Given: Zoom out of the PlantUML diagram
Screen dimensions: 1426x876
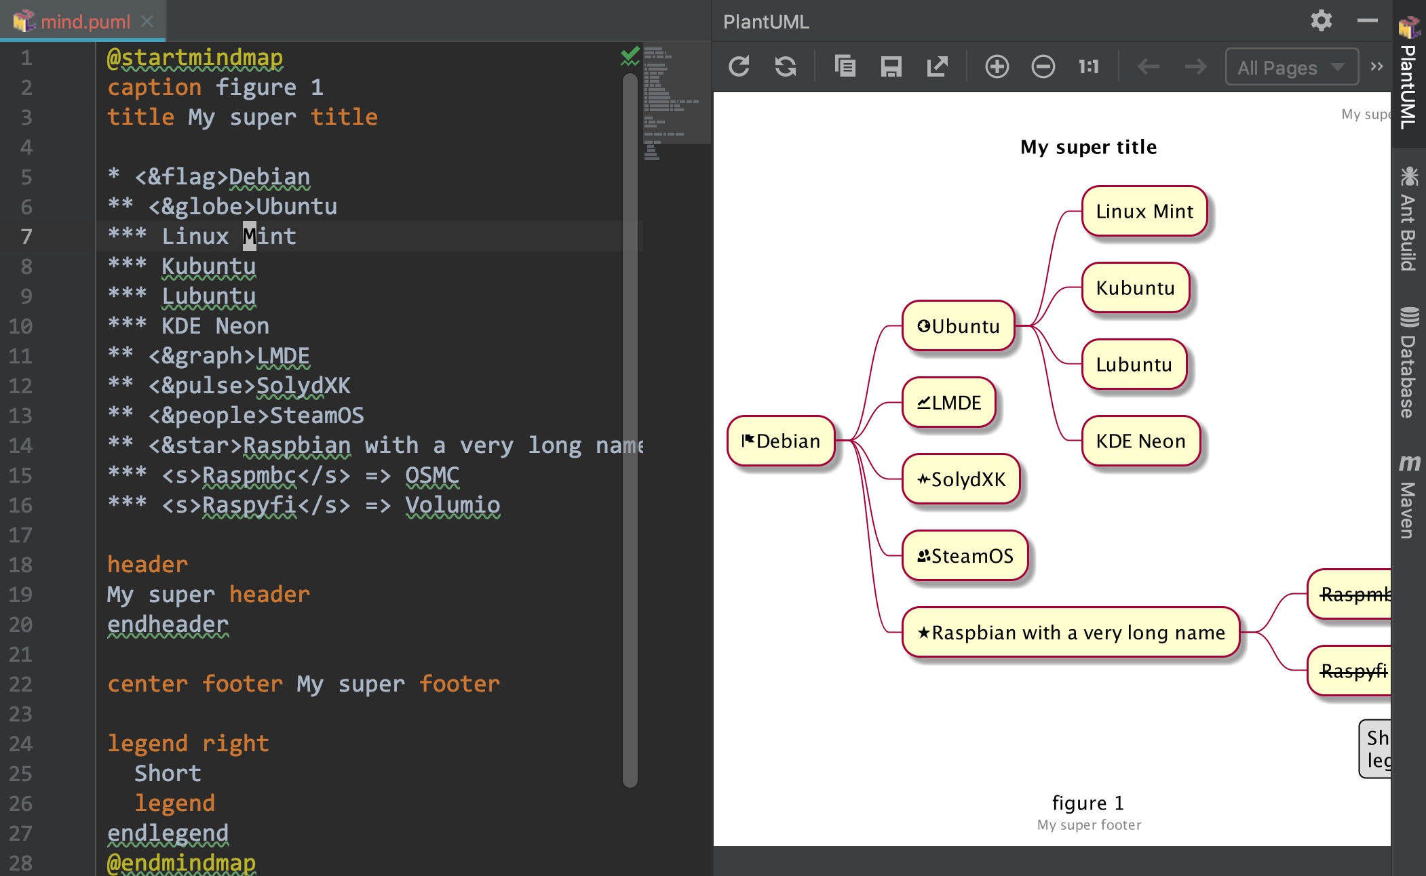Looking at the screenshot, I should click(1043, 66).
